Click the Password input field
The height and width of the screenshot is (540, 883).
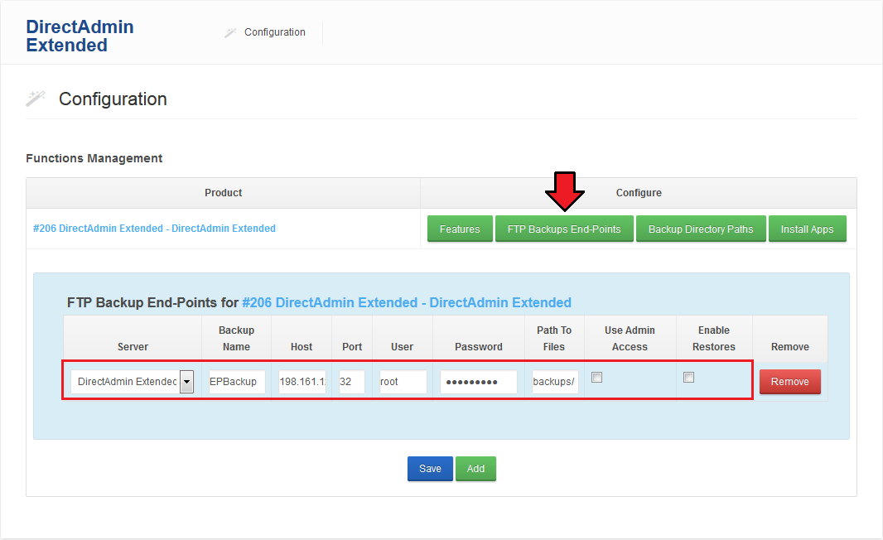point(479,382)
